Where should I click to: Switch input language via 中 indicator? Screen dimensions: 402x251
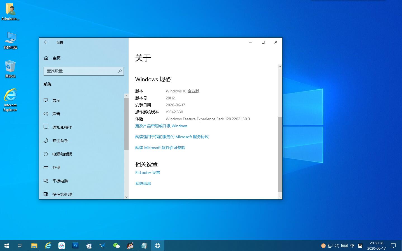[352, 246]
